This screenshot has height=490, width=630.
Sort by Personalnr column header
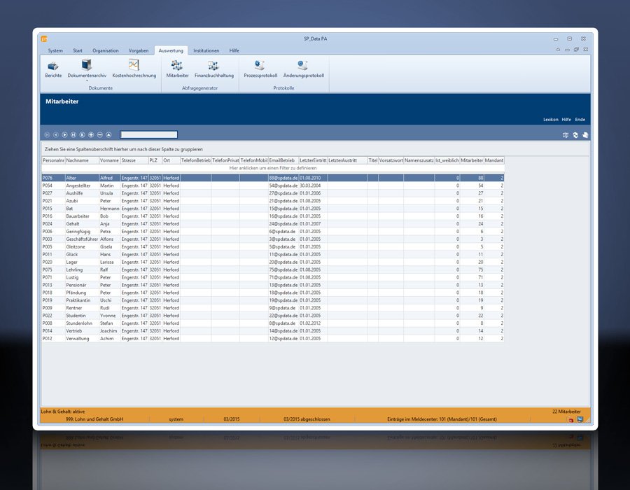53,160
